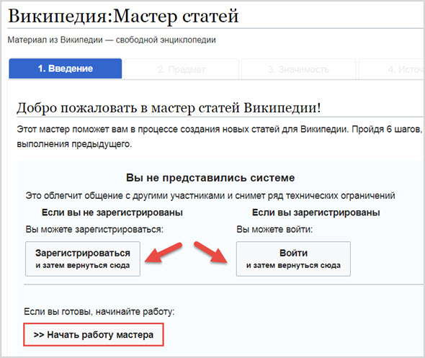Click the intro paragraph 'Этот мастер поможет вам'
The width and height of the screenshot is (425, 358).
220,137
